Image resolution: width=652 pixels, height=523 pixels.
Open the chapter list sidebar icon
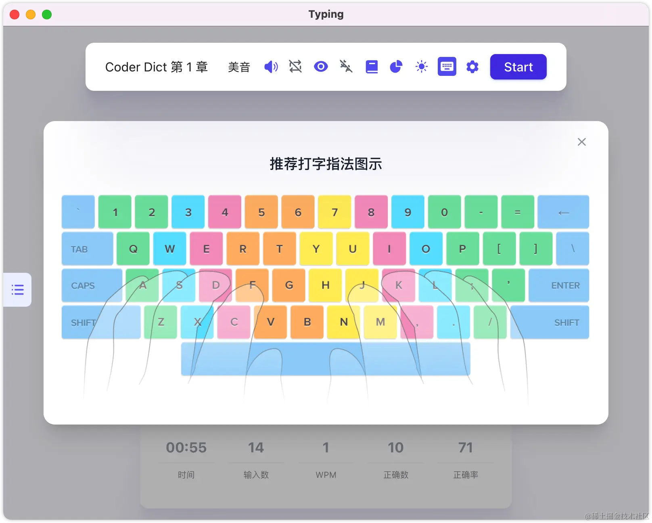coord(17,289)
